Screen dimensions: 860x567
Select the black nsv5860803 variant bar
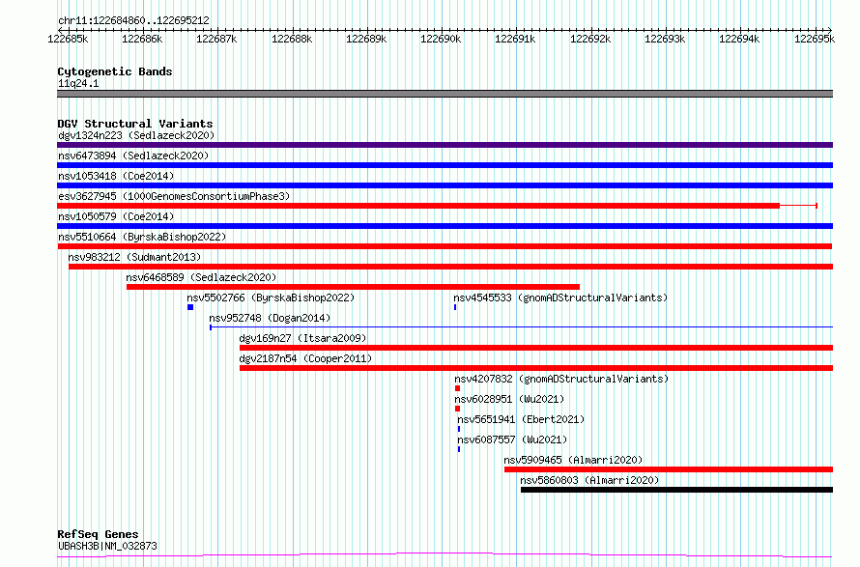click(x=676, y=490)
